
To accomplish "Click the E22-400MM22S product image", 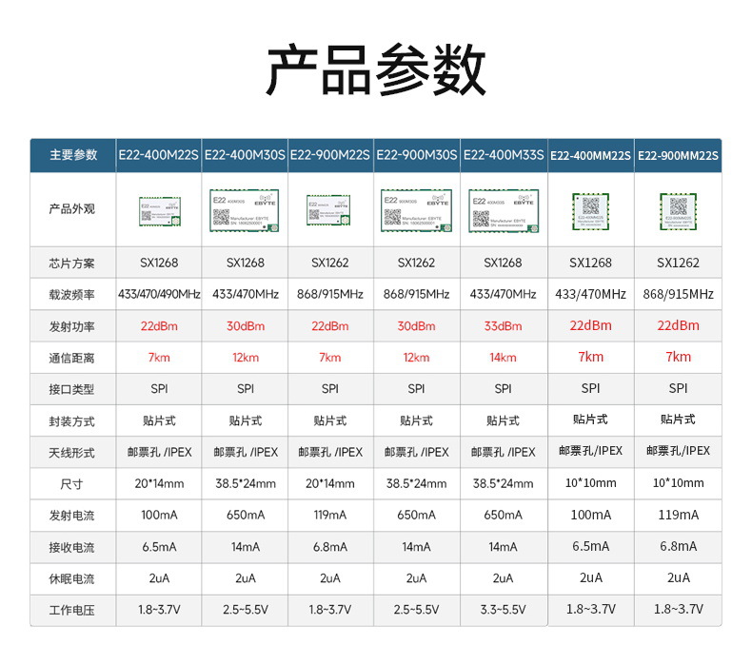I will 591,211.
